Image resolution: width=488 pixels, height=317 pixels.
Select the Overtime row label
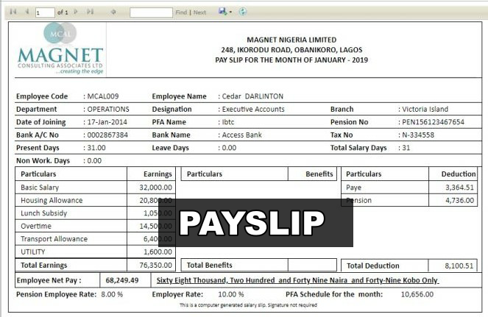(x=36, y=226)
